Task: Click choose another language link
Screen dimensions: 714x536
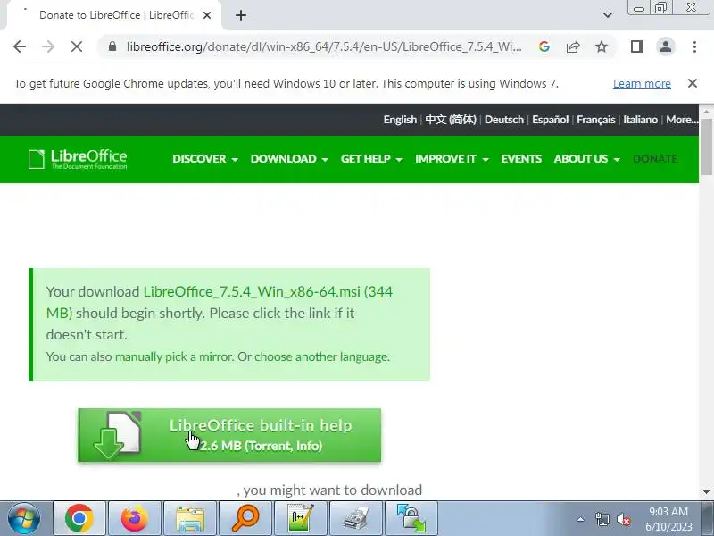Action: (x=321, y=356)
